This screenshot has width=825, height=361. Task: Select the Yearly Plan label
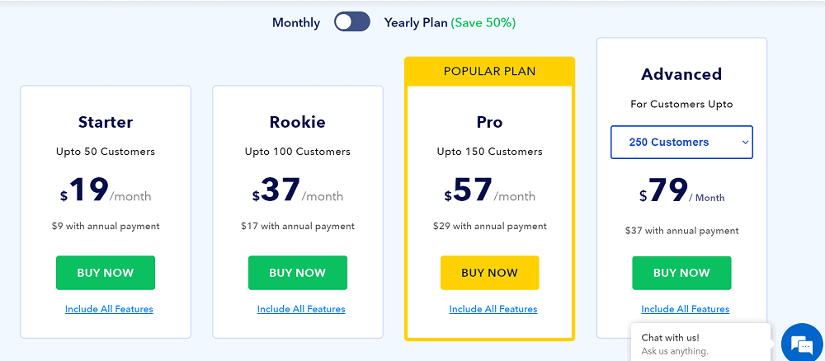[416, 22]
